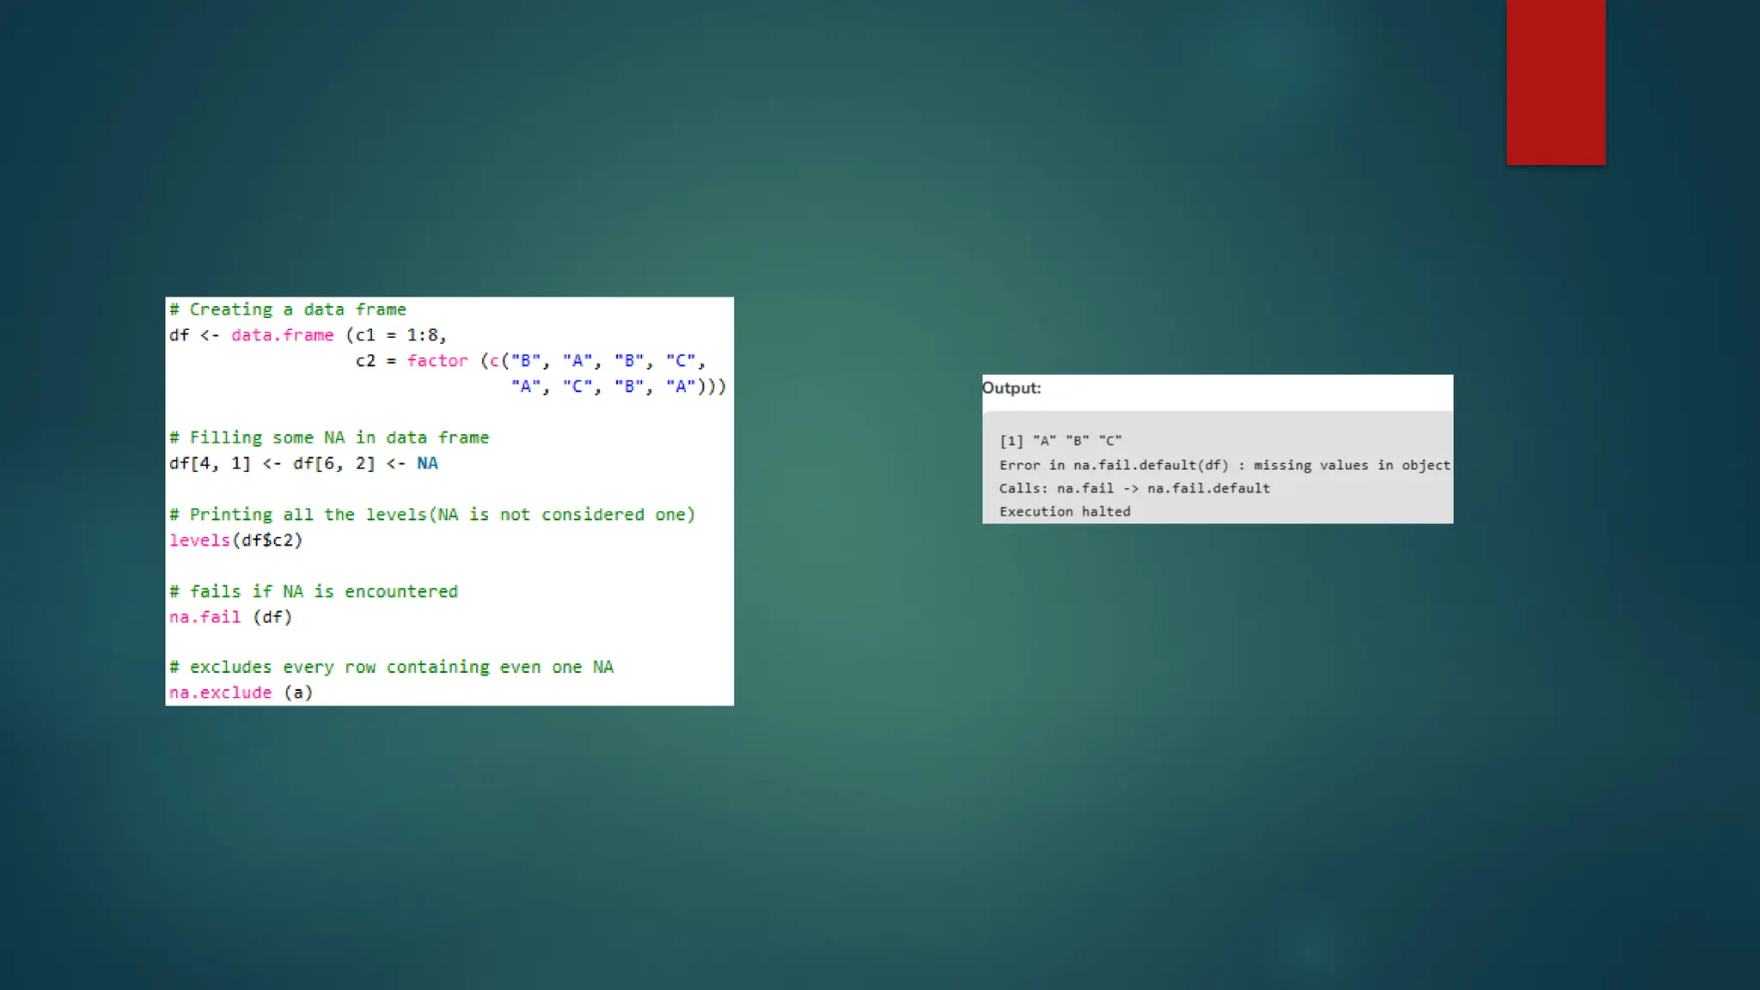The width and height of the screenshot is (1760, 990).
Task: Click the '# fails if NA is encountered' comment
Action: (x=314, y=591)
